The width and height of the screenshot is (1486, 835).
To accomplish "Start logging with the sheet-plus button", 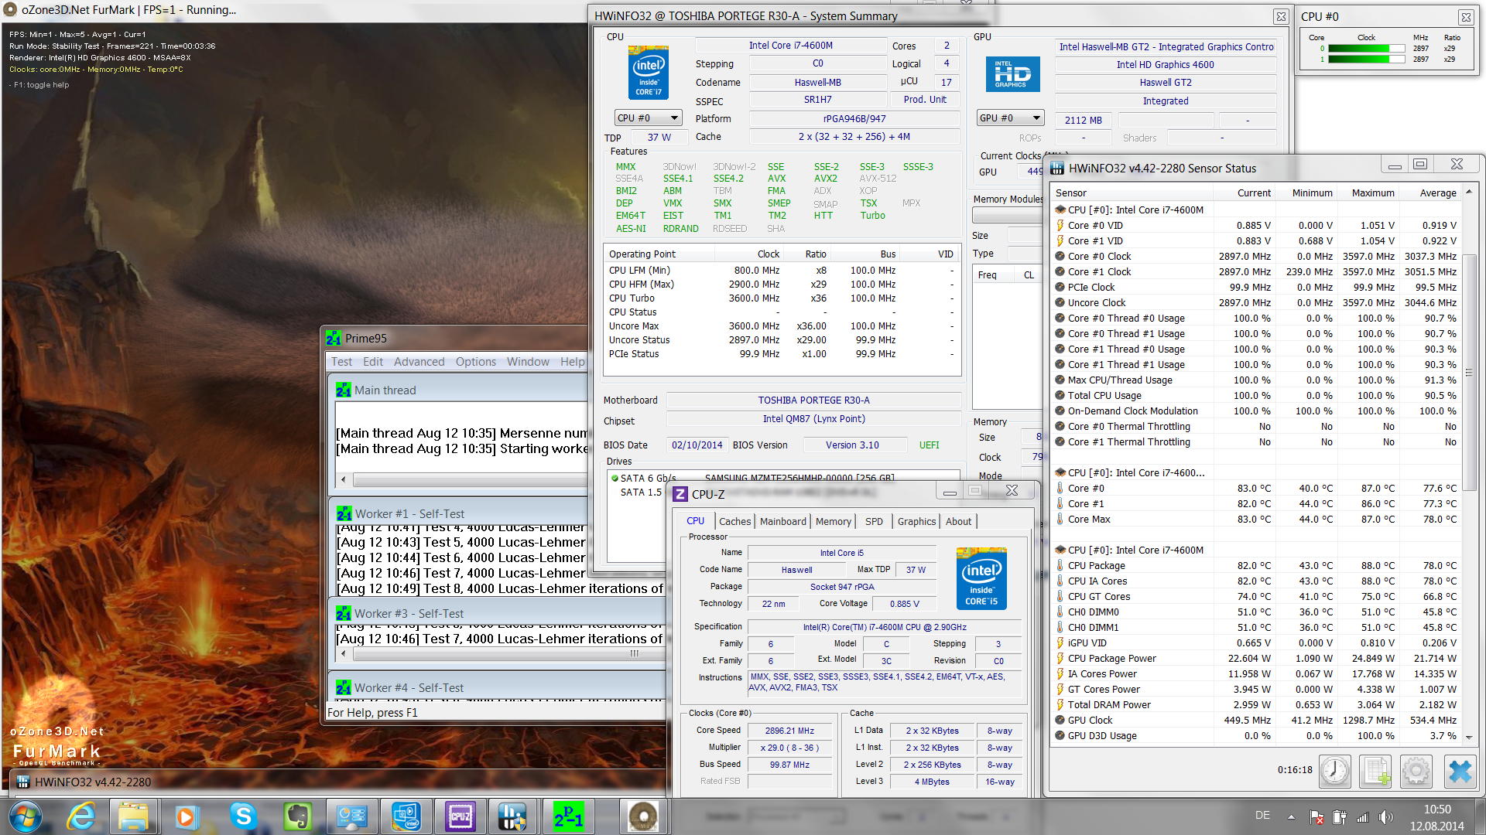I will (1375, 771).
